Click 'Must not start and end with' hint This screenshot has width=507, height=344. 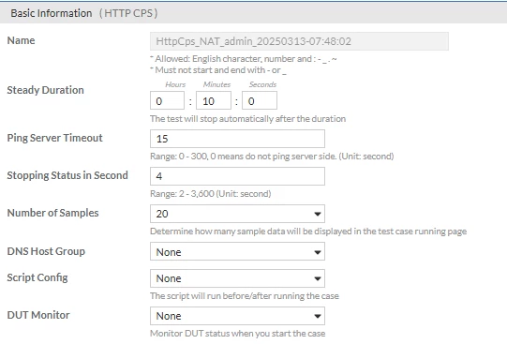[x=218, y=70]
